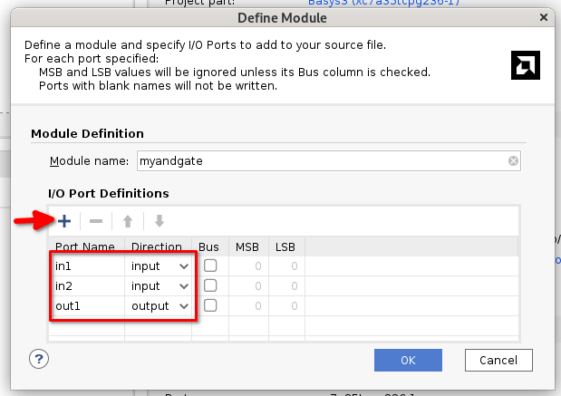The width and height of the screenshot is (561, 396).
Task: Select port name cell in2
Action: coord(87,286)
